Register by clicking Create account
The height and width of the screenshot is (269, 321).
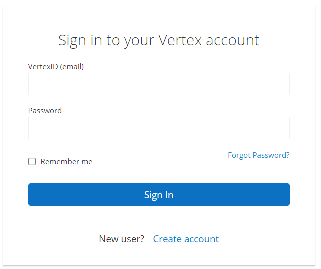coord(186,239)
